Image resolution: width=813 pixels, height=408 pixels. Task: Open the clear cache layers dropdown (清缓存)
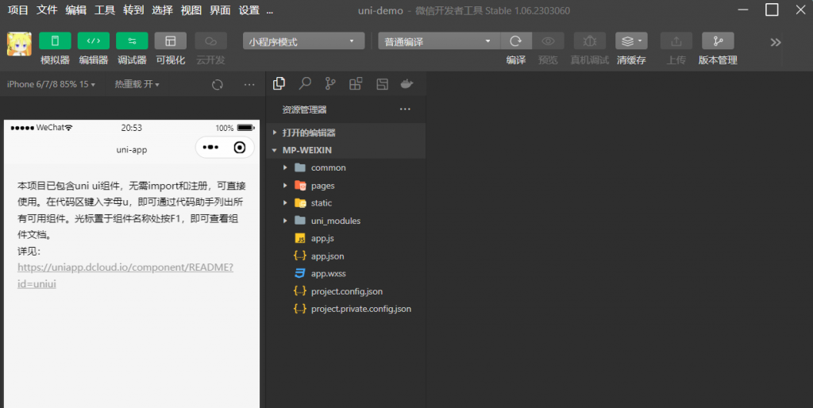(631, 41)
